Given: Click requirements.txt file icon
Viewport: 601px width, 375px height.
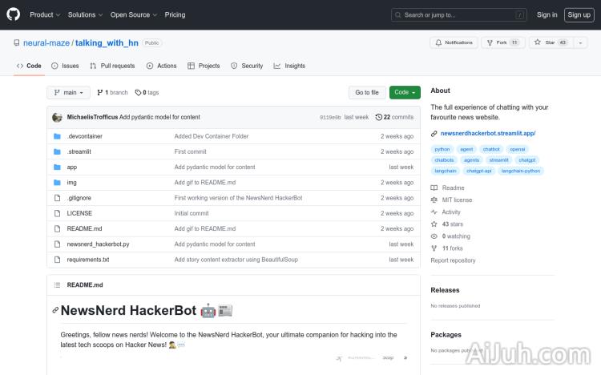Looking at the screenshot, I should [x=57, y=260].
